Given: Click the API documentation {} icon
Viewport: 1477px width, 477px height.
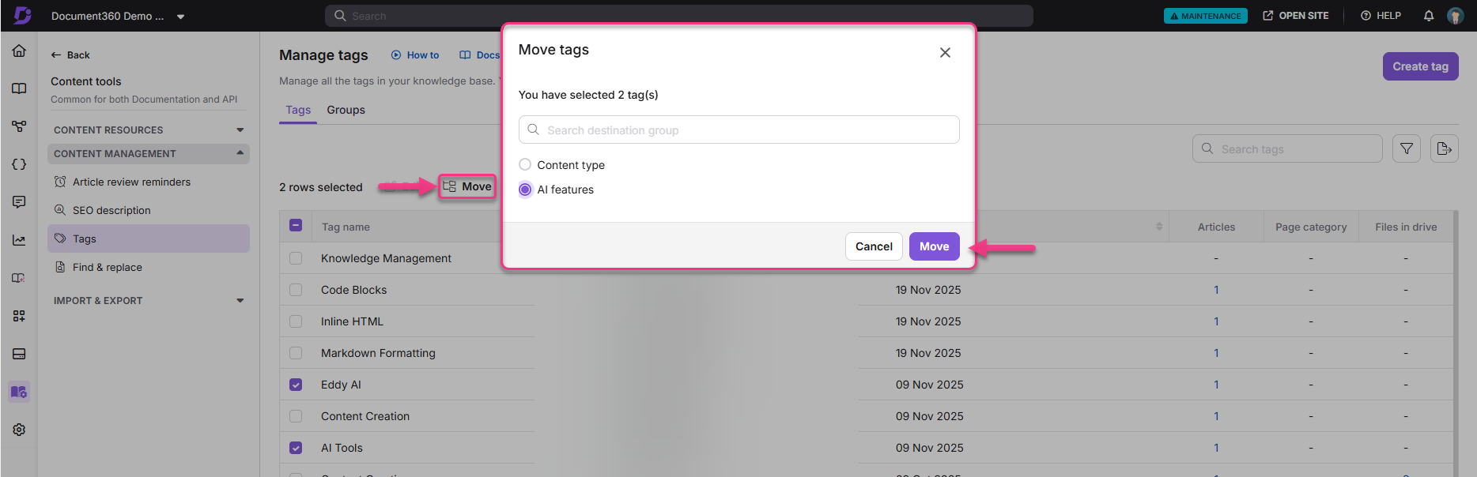Looking at the screenshot, I should [x=19, y=164].
